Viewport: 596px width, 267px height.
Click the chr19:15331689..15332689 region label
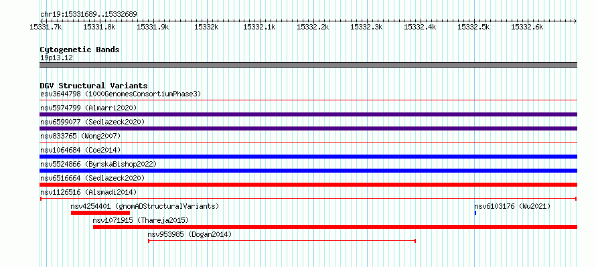coord(88,14)
